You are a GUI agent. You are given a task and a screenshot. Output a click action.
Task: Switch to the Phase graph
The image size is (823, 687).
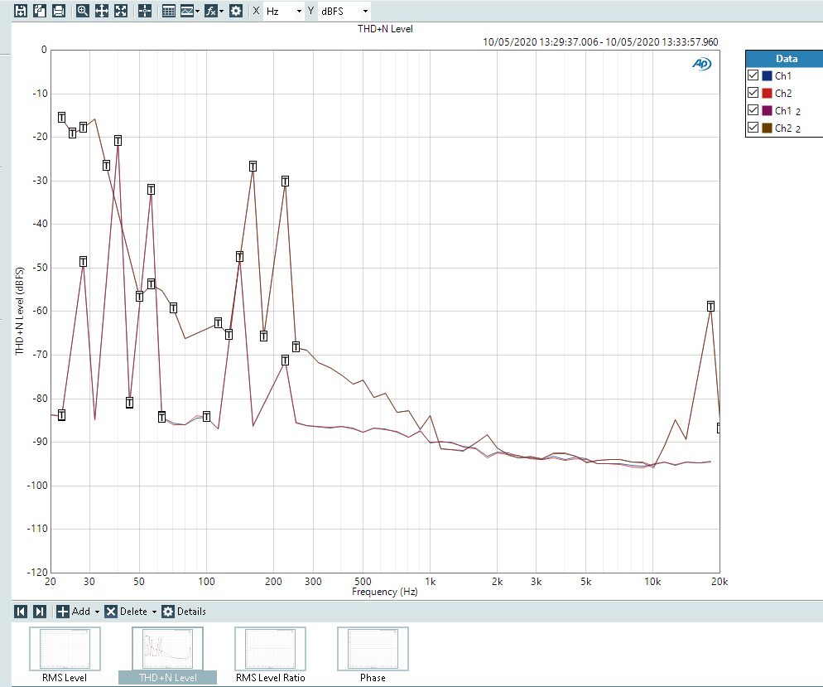click(x=373, y=656)
